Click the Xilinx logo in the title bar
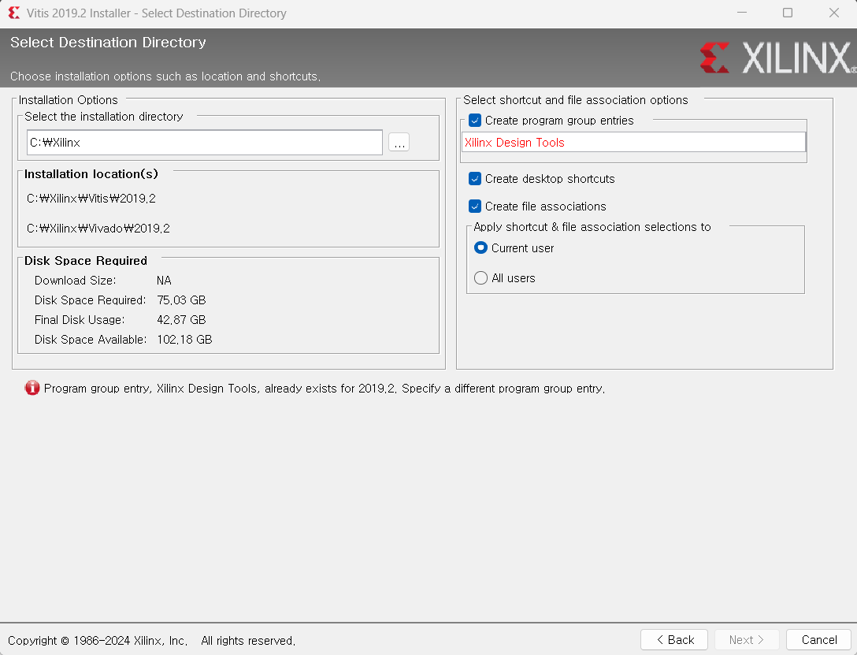This screenshot has height=655, width=857. (x=14, y=13)
